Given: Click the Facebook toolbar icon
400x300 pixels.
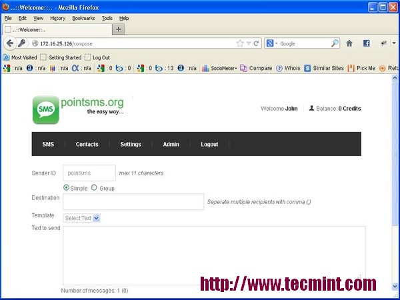Looking at the screenshot, I should click(x=366, y=43).
